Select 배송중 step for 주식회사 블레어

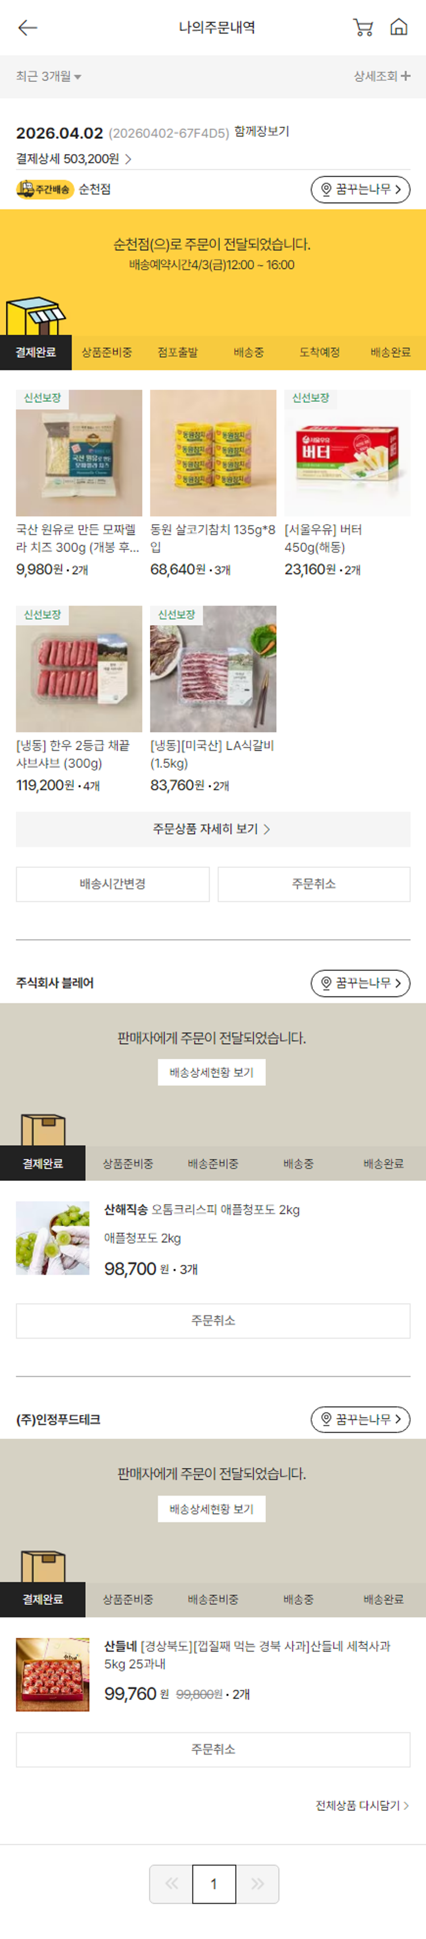coord(298,1164)
